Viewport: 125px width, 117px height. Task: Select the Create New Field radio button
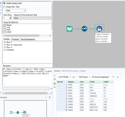coord(4,7)
